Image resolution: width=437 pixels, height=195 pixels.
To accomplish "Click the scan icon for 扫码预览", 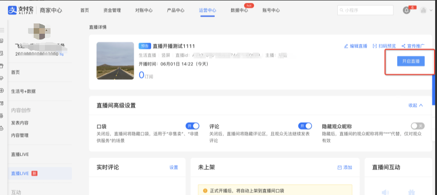I will 375,46.
